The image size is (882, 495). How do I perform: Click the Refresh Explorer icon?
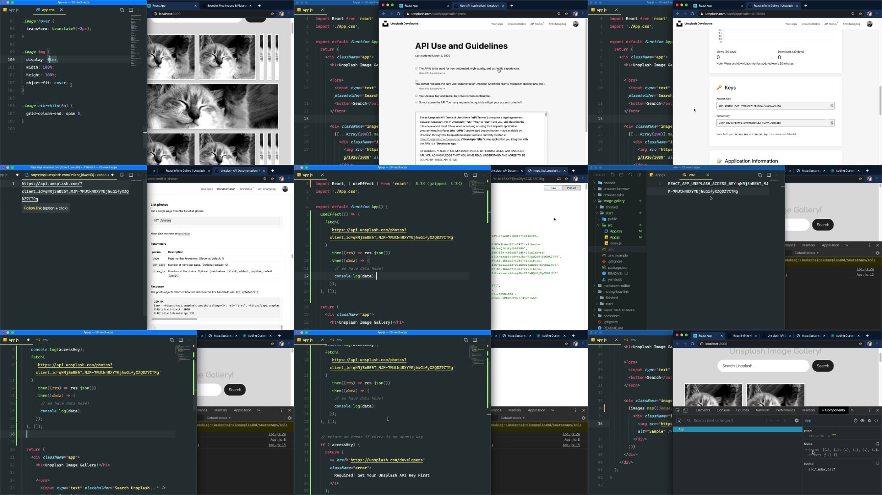coord(630,175)
